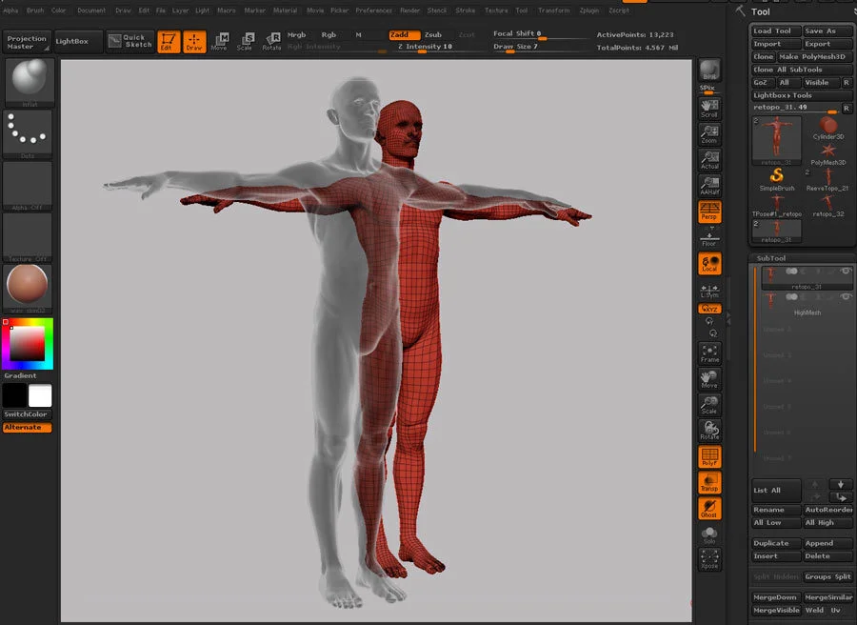Click the Xpose icon

(709, 559)
